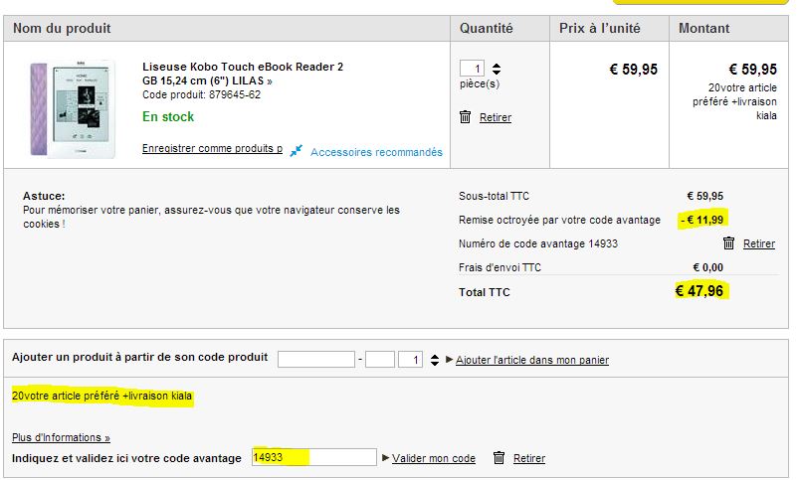Viewport: 798px width, 480px height.
Task: Decrease Kobo reader quantity with down arrow
Action: [497, 73]
